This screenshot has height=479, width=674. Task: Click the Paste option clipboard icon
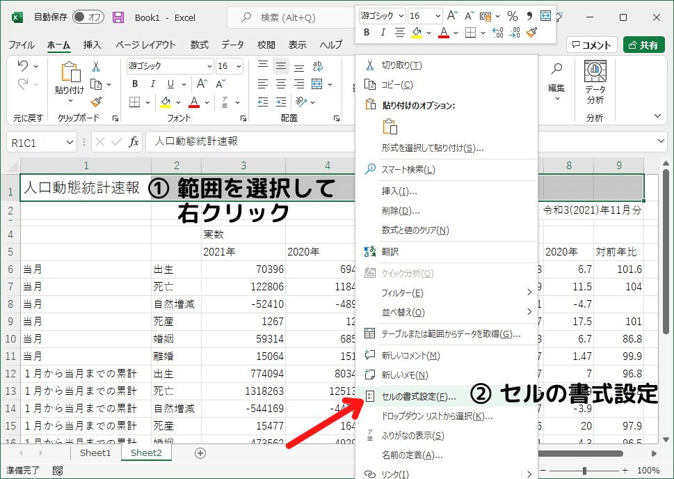click(x=390, y=127)
